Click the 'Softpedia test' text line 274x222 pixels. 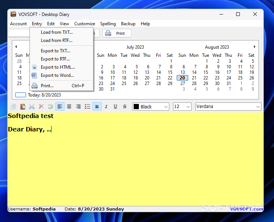[30, 116]
